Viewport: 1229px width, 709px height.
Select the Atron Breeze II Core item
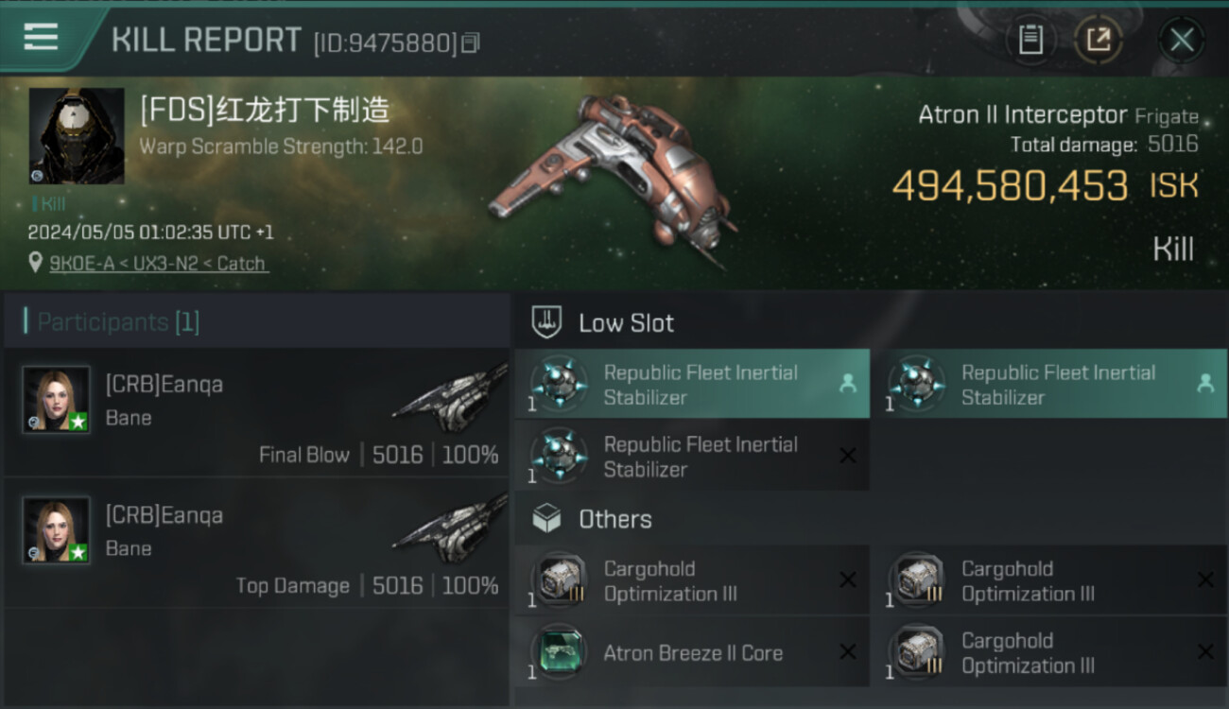(x=691, y=652)
